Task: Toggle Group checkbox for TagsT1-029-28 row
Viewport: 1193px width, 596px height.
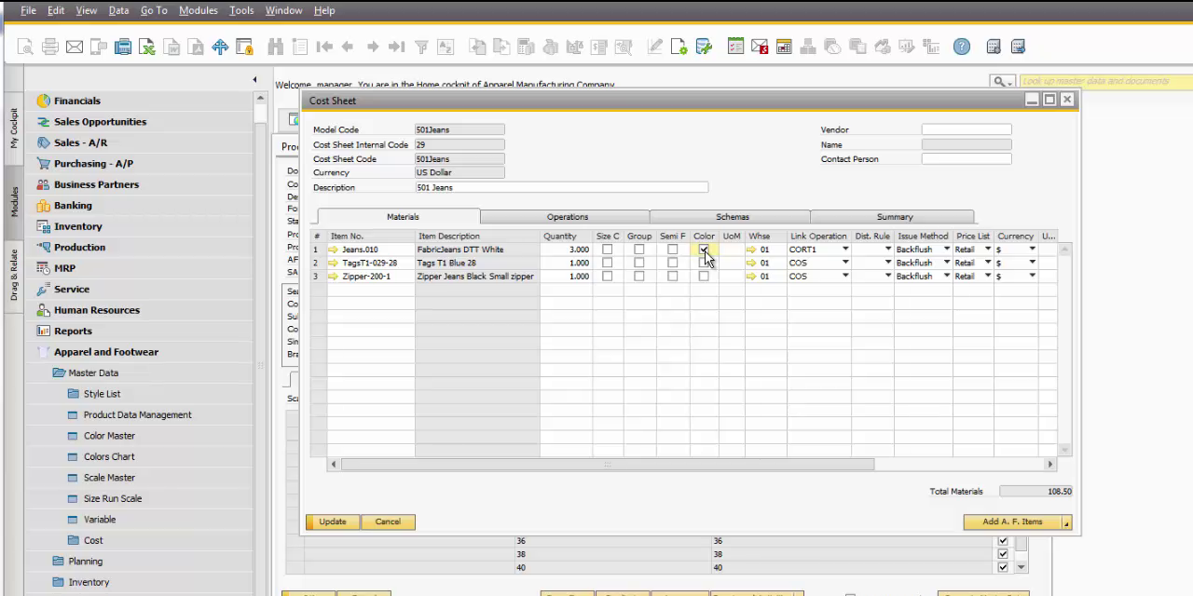Action: pyautogui.click(x=638, y=263)
